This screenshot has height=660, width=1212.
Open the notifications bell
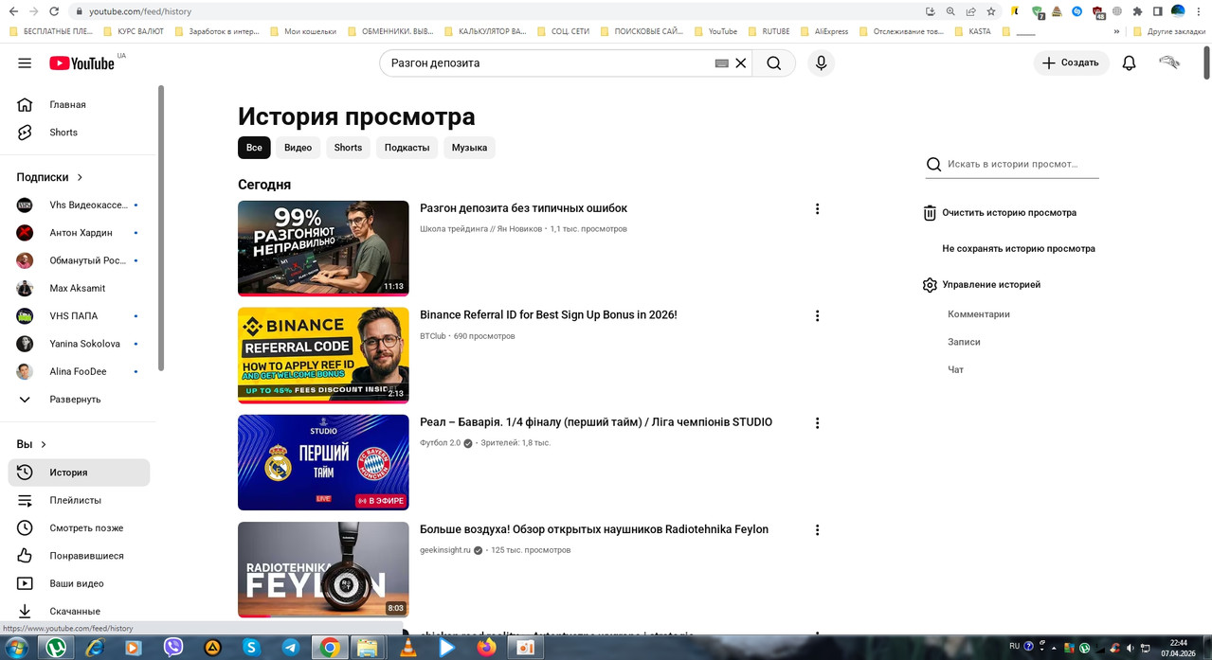1129,63
